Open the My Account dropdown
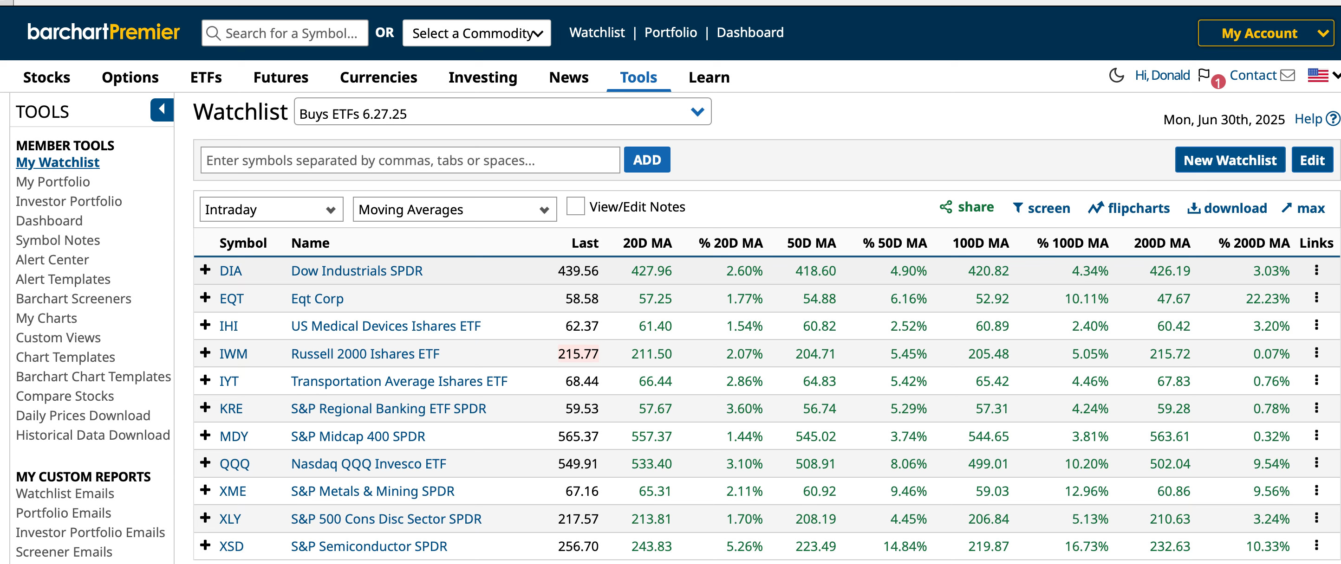 (1265, 33)
